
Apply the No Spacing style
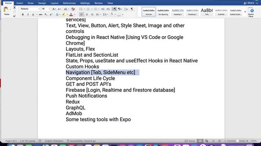[163, 12]
